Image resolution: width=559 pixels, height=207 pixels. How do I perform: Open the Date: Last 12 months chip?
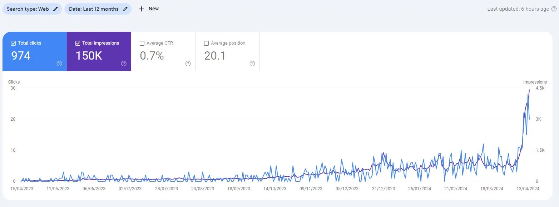coord(98,9)
